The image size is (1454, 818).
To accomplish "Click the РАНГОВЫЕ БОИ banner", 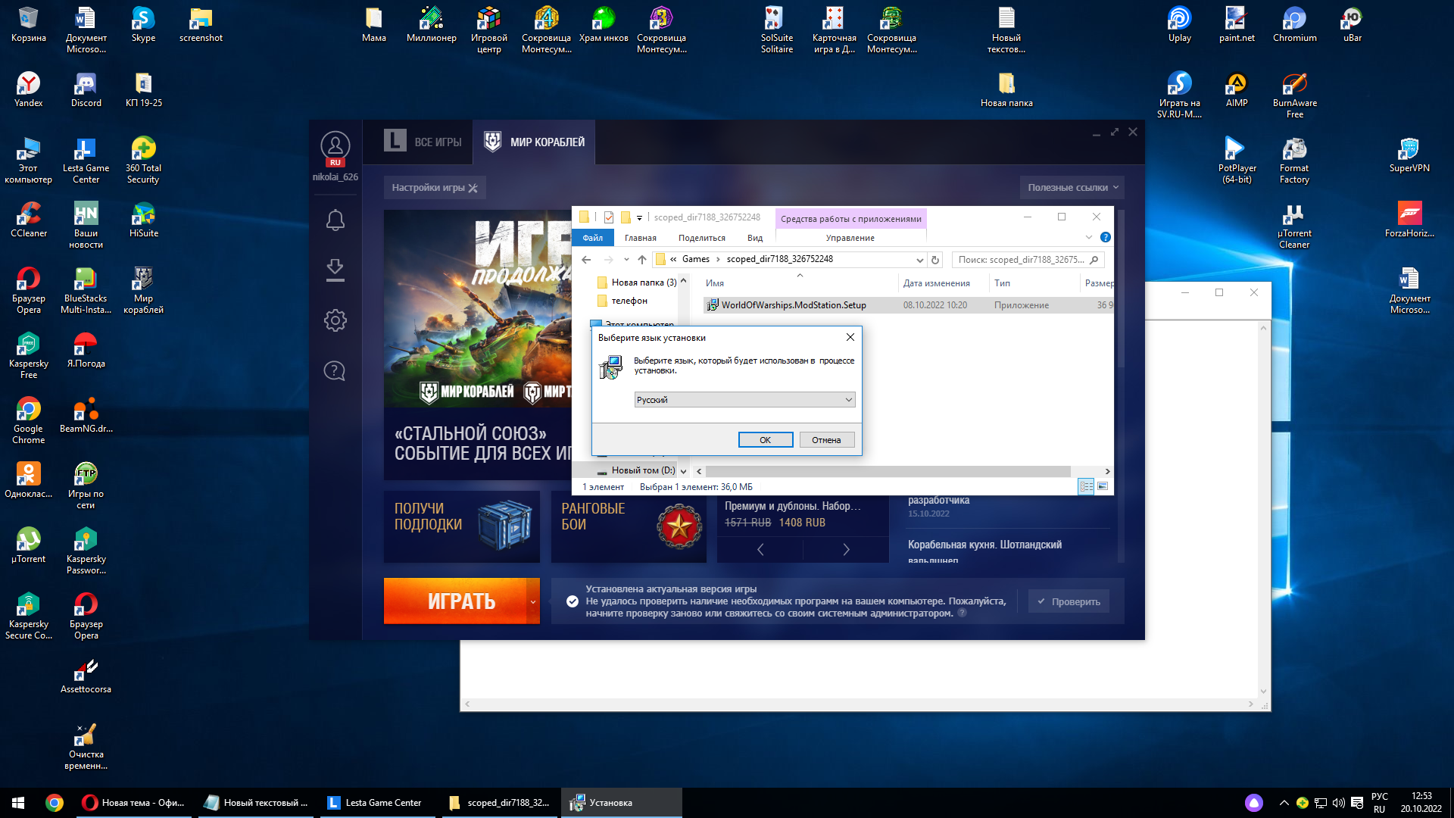I will pos(629,526).
